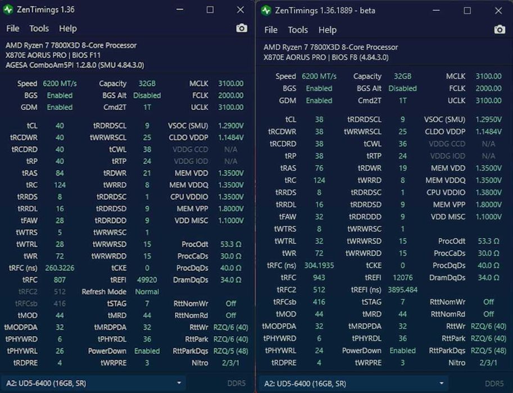This screenshot has width=513, height=393.
Task: Click camera screenshot icon in ZenTimings beta window
Action: tap(500, 30)
